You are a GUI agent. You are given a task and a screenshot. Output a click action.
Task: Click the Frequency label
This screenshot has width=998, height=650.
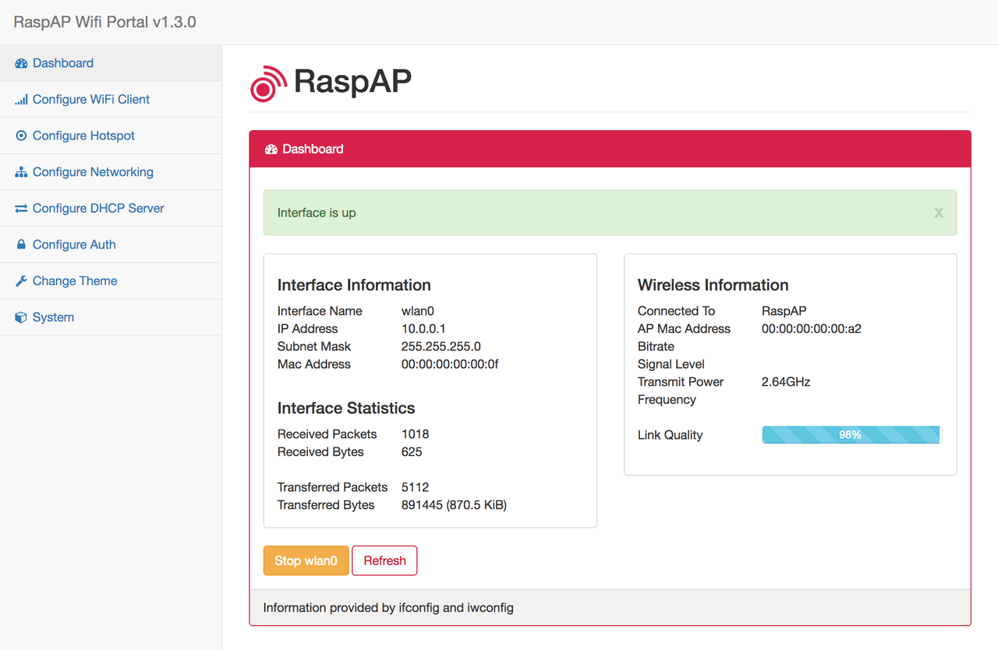(x=667, y=400)
